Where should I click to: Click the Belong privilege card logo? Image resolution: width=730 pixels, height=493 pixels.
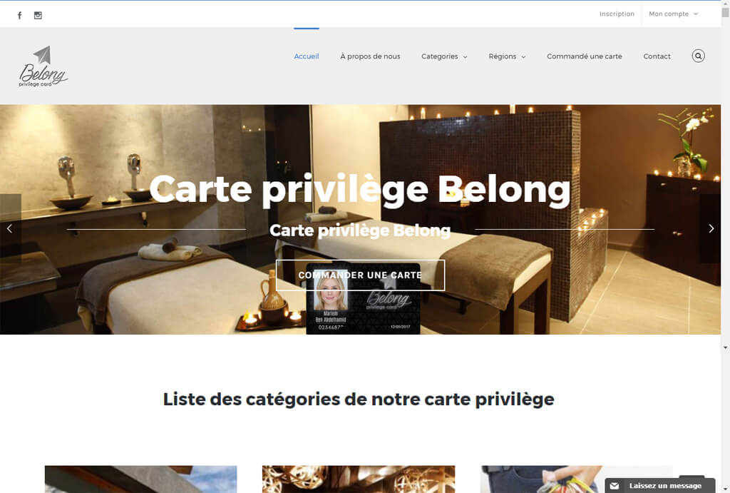point(43,66)
